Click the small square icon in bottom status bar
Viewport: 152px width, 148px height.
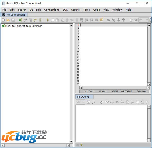click(77, 145)
